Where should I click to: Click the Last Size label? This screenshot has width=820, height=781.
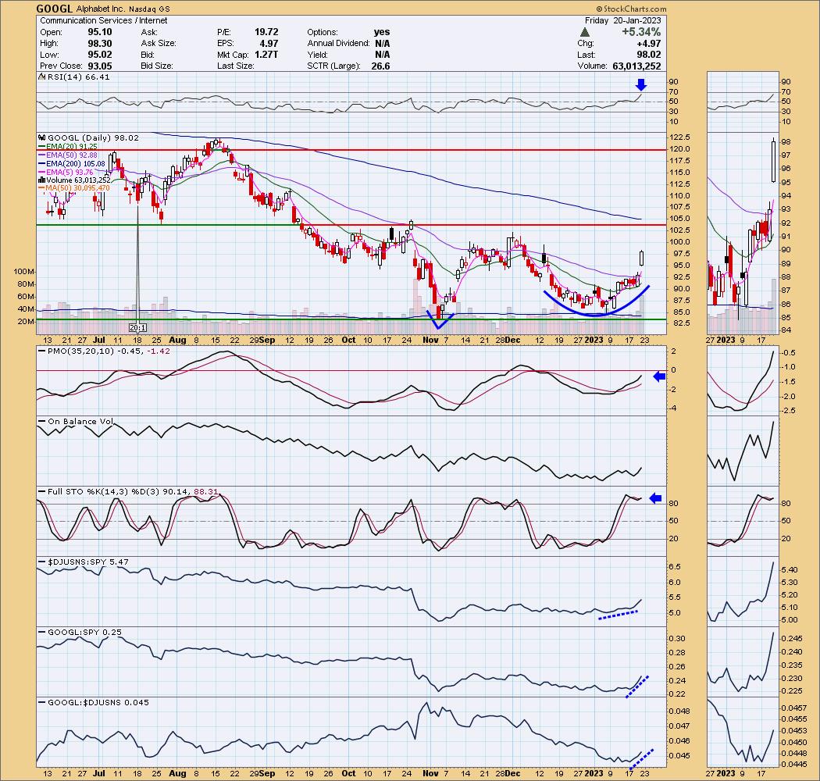[236, 66]
